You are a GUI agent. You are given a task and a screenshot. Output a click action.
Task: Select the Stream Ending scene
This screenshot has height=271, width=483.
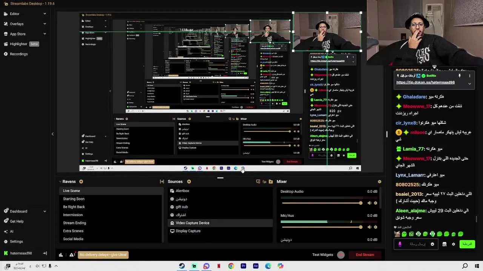pyautogui.click(x=111, y=223)
